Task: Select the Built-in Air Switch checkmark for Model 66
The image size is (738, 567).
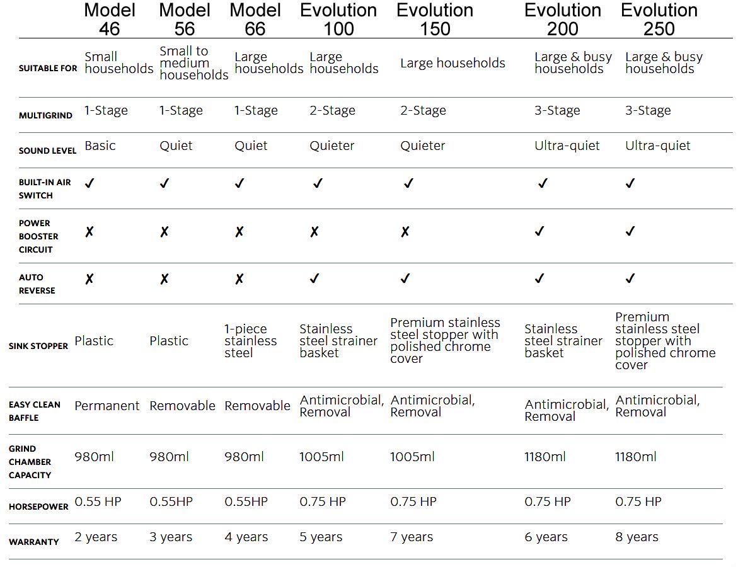Action: [239, 183]
